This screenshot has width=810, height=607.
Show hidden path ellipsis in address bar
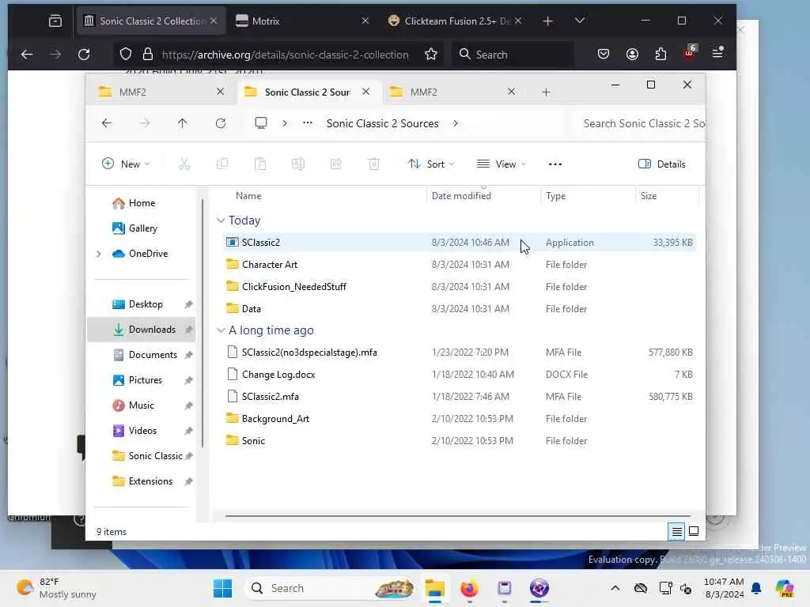point(308,123)
